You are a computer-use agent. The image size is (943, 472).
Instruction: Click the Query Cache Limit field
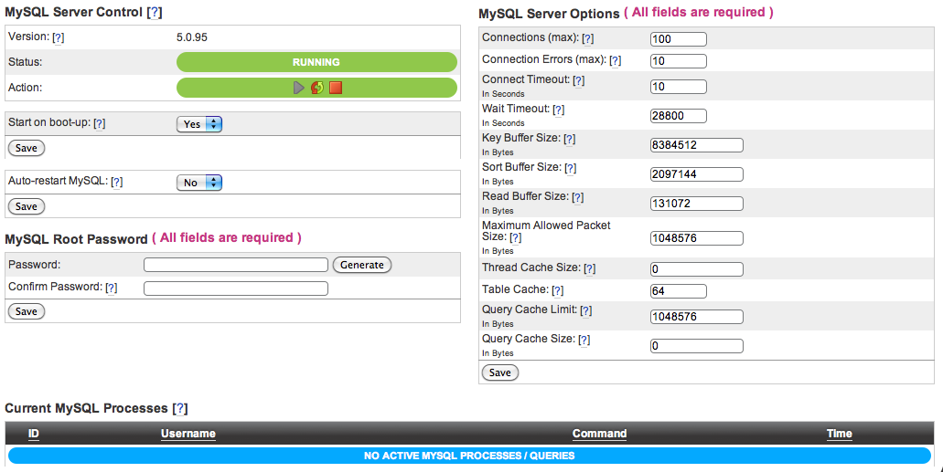click(696, 317)
